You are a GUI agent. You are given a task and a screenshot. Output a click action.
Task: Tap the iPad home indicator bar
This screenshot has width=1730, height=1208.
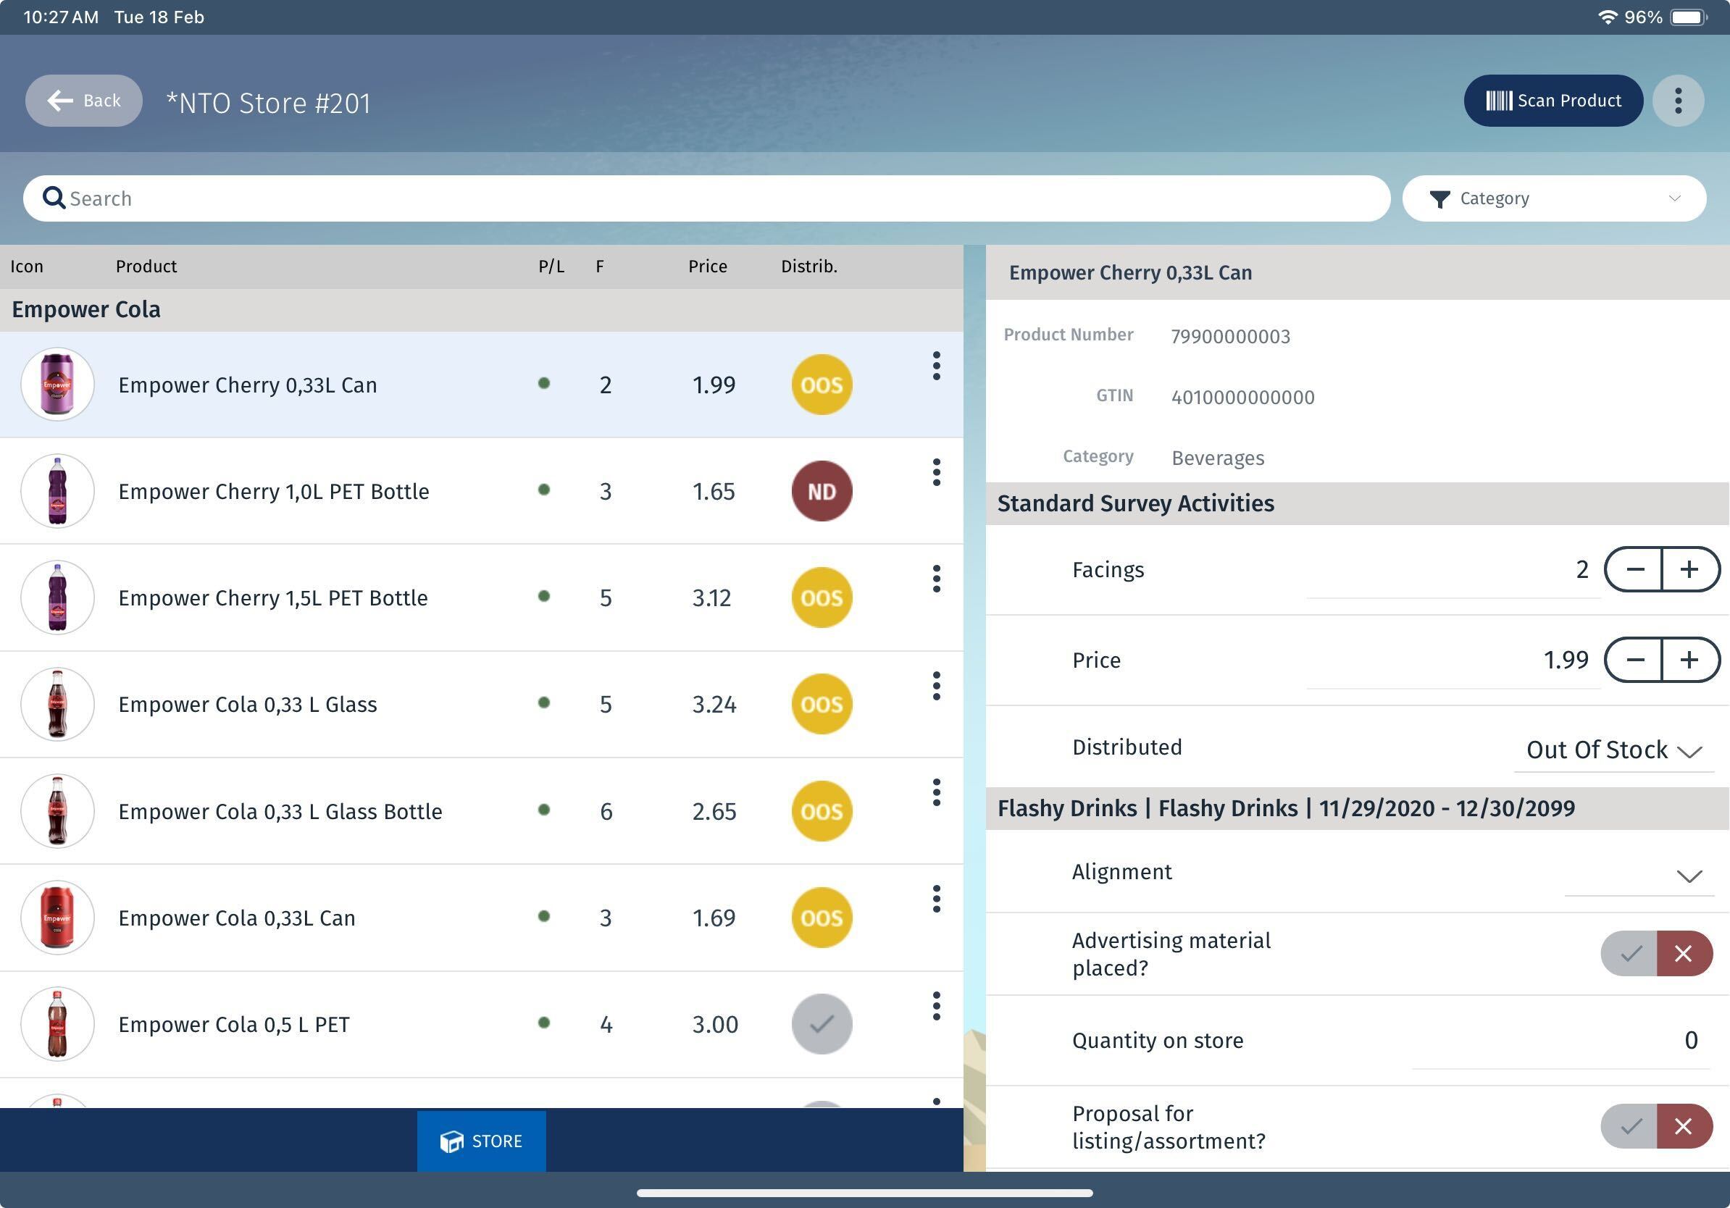pyautogui.click(x=865, y=1193)
